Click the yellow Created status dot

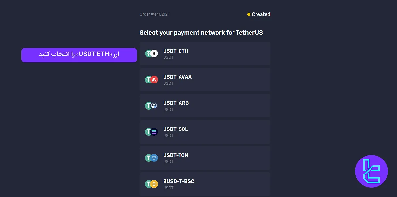(x=249, y=14)
